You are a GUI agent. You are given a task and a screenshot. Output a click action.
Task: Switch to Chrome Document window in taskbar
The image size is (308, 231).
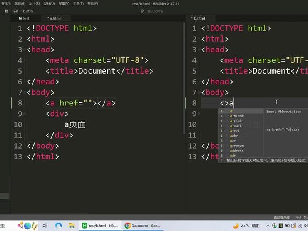[x=143, y=226]
